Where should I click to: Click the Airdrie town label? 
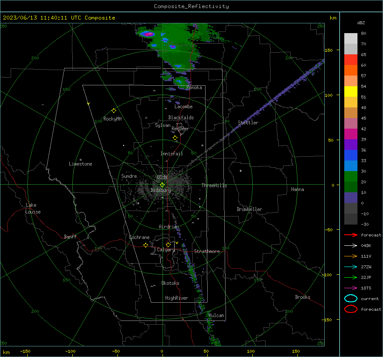(168, 227)
